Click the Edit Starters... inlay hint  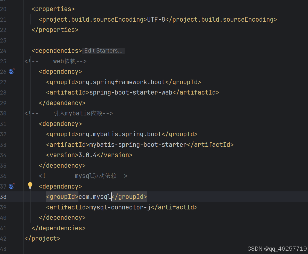103,50
